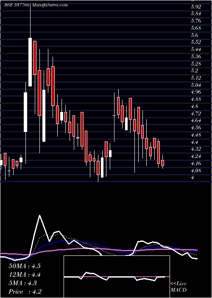Click the 4.48 price axis label
This screenshot has height=298, width=212.
[x=196, y=135]
